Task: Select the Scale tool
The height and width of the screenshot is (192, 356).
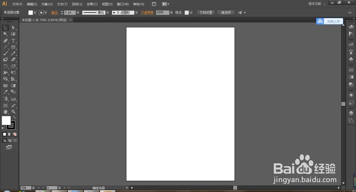Action: (x=14, y=66)
